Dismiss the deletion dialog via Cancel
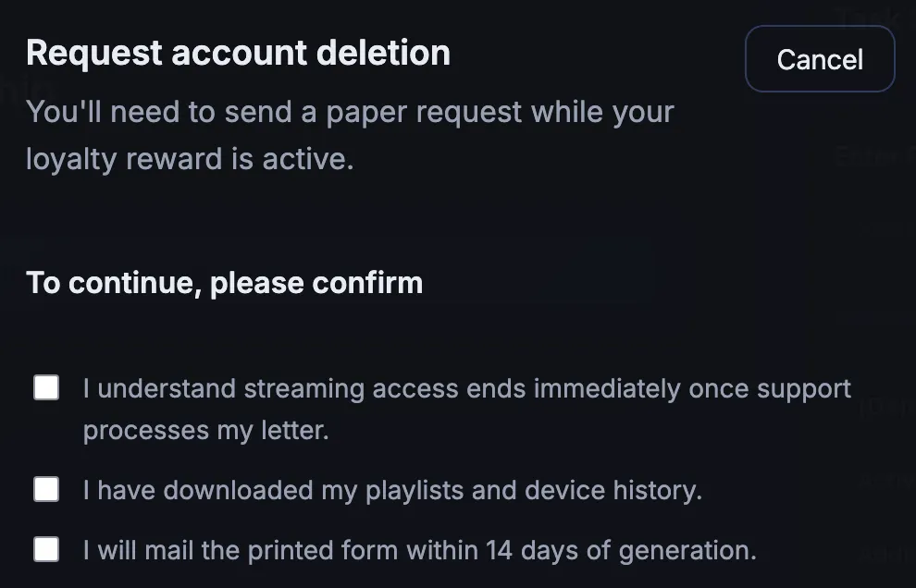 [x=819, y=58]
